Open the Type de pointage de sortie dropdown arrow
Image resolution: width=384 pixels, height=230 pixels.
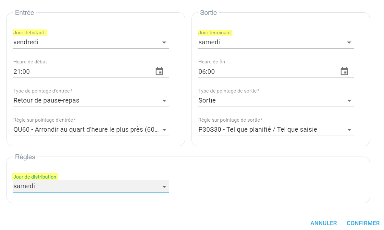(349, 101)
